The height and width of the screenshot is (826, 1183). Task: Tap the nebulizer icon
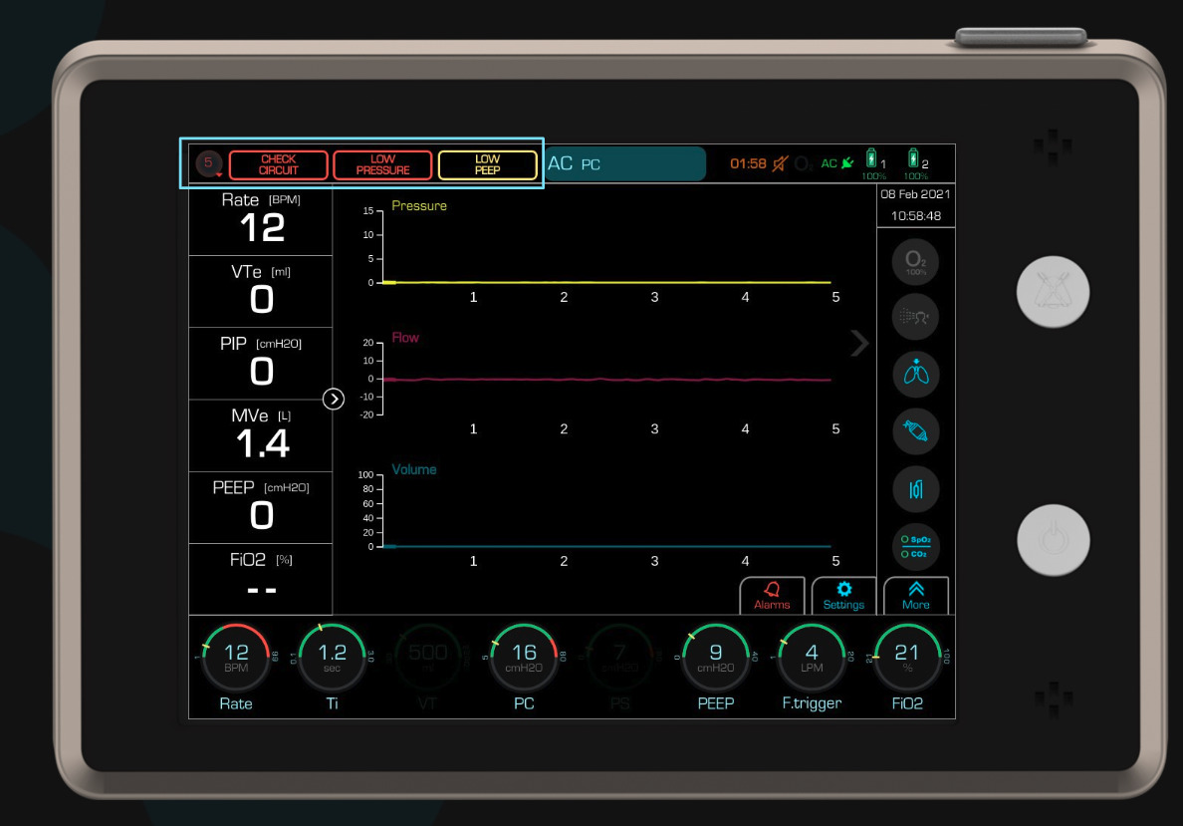pos(915,316)
